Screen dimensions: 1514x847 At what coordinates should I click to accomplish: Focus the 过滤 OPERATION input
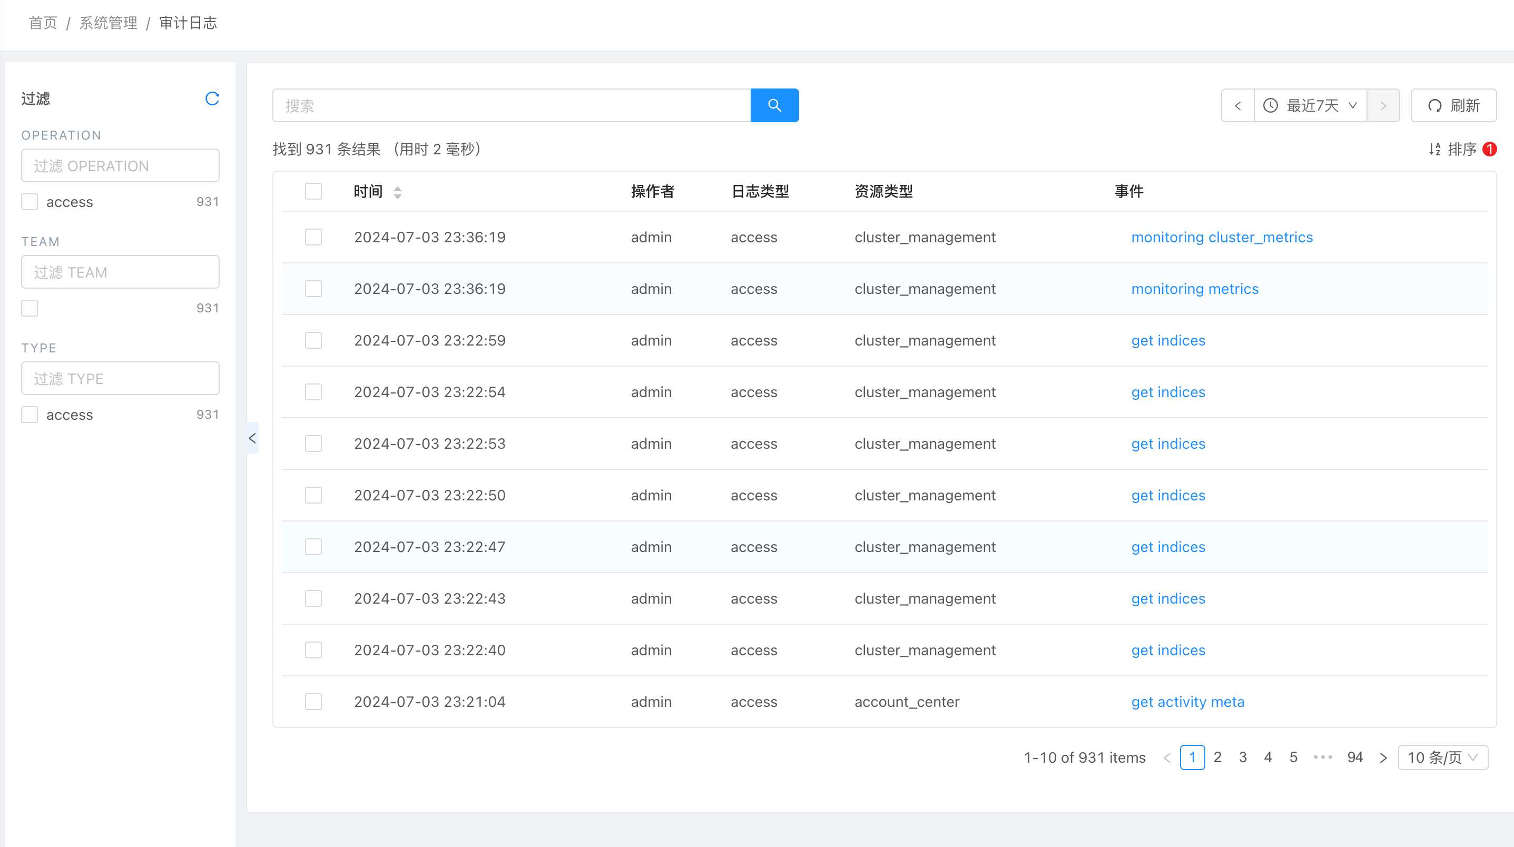[x=121, y=166]
